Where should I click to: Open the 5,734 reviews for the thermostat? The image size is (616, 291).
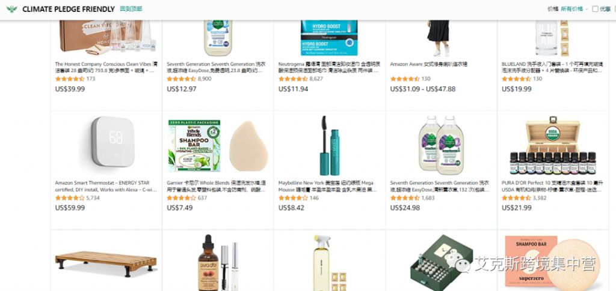(93, 198)
